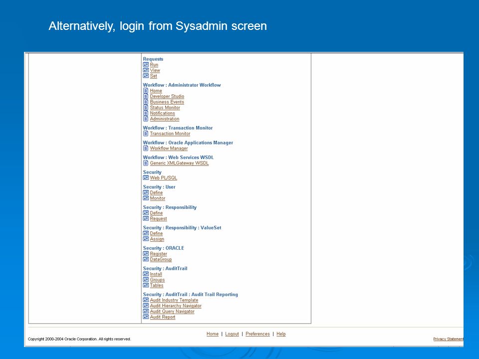Viewport: 479px width, 359px height.
Task: Click the form icon beside Web PL/SQL
Action: point(146,178)
